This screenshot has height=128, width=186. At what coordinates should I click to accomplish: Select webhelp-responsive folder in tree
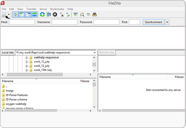(x=46, y=58)
